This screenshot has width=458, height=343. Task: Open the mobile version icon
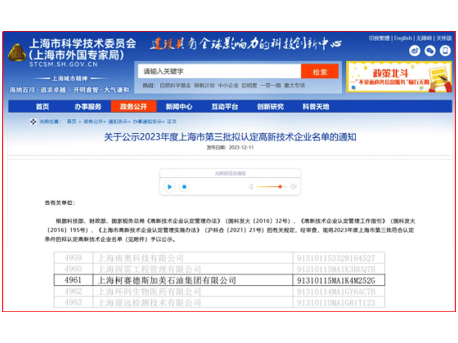tap(445, 51)
